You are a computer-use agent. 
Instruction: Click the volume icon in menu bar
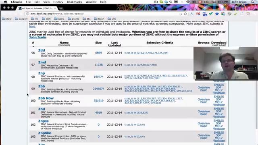click(194, 2)
